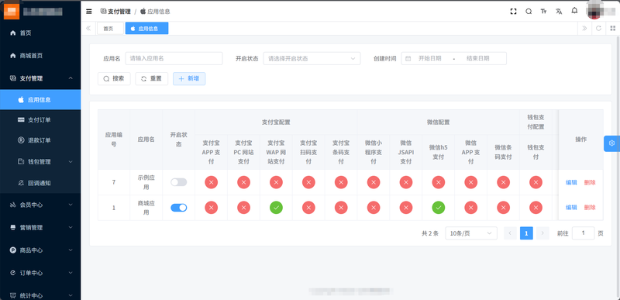Expand the 商品中心 sidebar menu

click(40, 250)
